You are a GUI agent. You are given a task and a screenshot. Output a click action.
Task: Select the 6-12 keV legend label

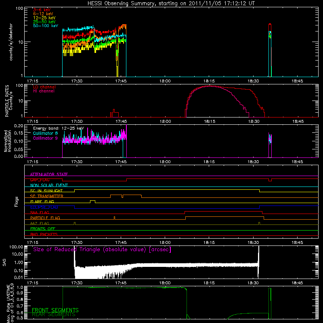pyautogui.click(x=43, y=14)
